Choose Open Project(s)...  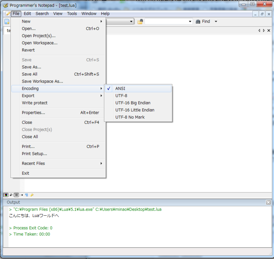[58, 36]
